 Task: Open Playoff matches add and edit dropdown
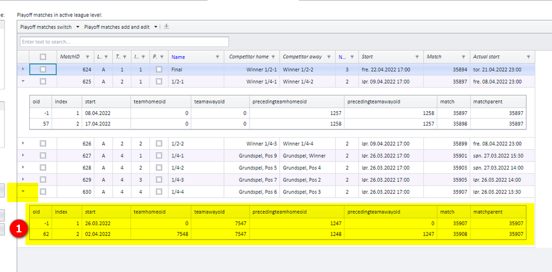[120, 27]
